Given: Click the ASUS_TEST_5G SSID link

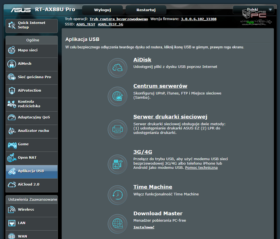Looking at the screenshot, I should pos(110,24).
